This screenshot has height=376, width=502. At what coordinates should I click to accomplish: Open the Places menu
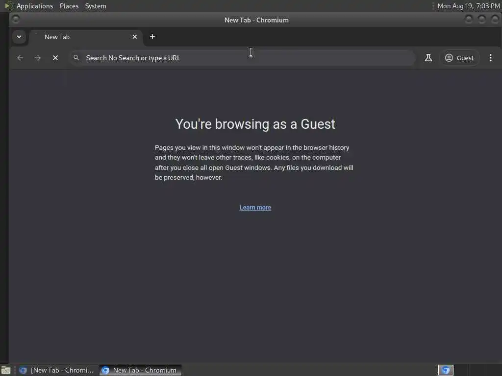click(69, 6)
